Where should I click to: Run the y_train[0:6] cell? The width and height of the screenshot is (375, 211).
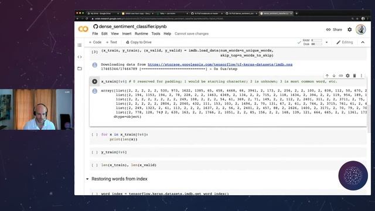tap(95, 152)
